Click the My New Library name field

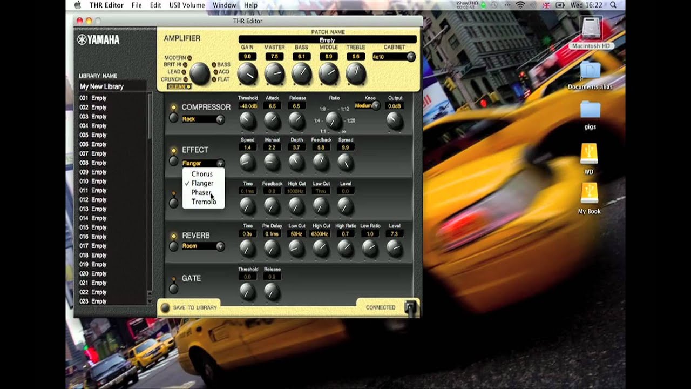pos(112,86)
